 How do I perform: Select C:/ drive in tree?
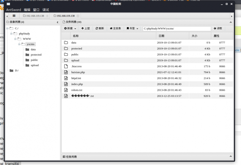tap(17, 28)
